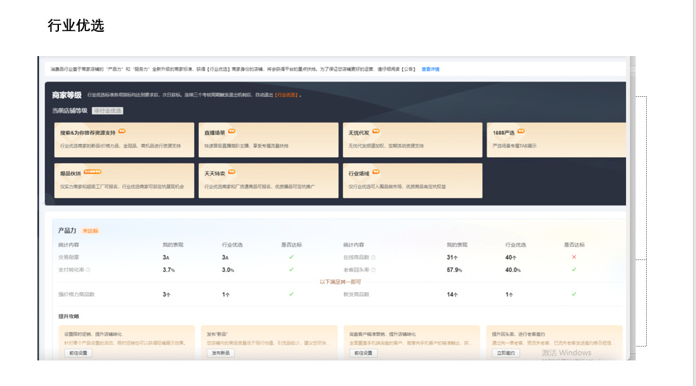Open the 行业场域 benefit card
The width and height of the screenshot is (696, 386).
pyautogui.click(x=412, y=181)
